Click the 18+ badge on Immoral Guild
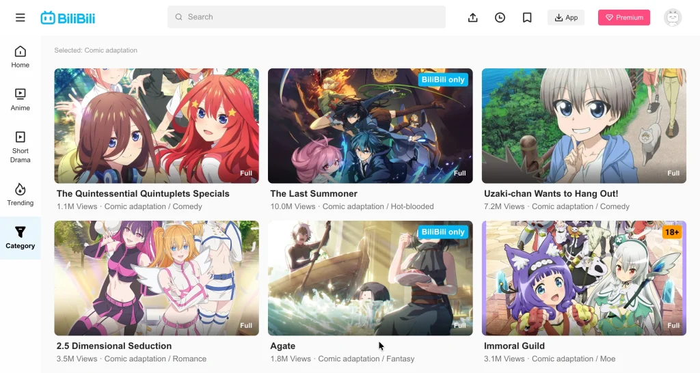Image resolution: width=700 pixels, height=373 pixels. [x=672, y=232]
